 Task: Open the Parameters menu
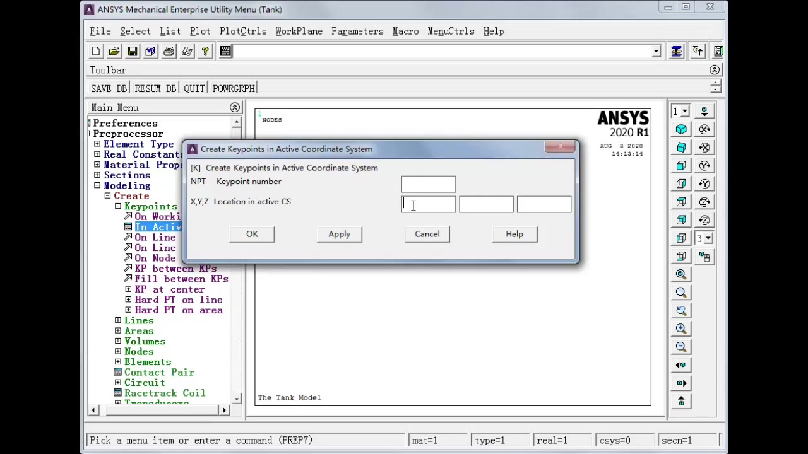(357, 32)
